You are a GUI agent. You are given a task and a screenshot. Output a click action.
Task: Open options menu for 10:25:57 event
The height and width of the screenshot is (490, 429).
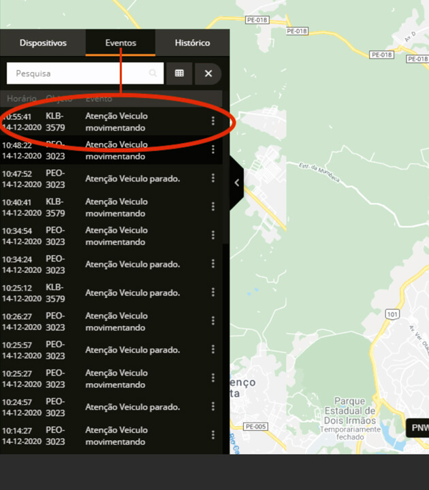point(213,349)
